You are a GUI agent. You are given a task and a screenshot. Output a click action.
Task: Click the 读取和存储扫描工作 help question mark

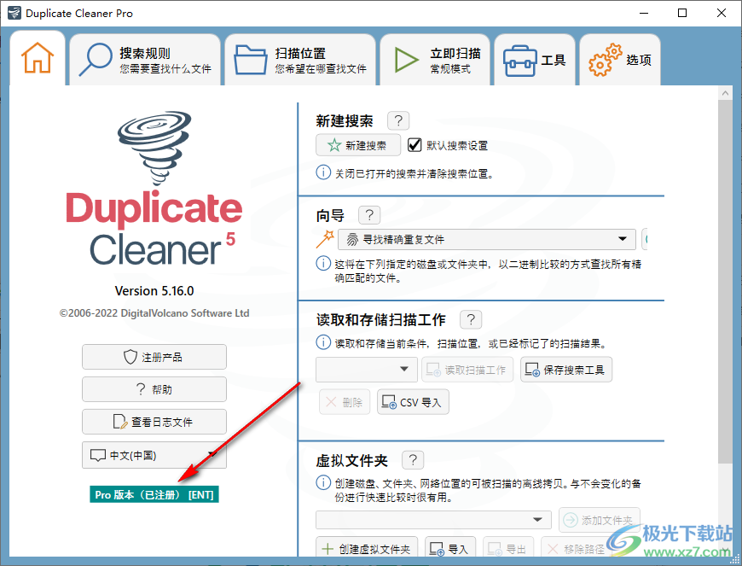coord(471,319)
